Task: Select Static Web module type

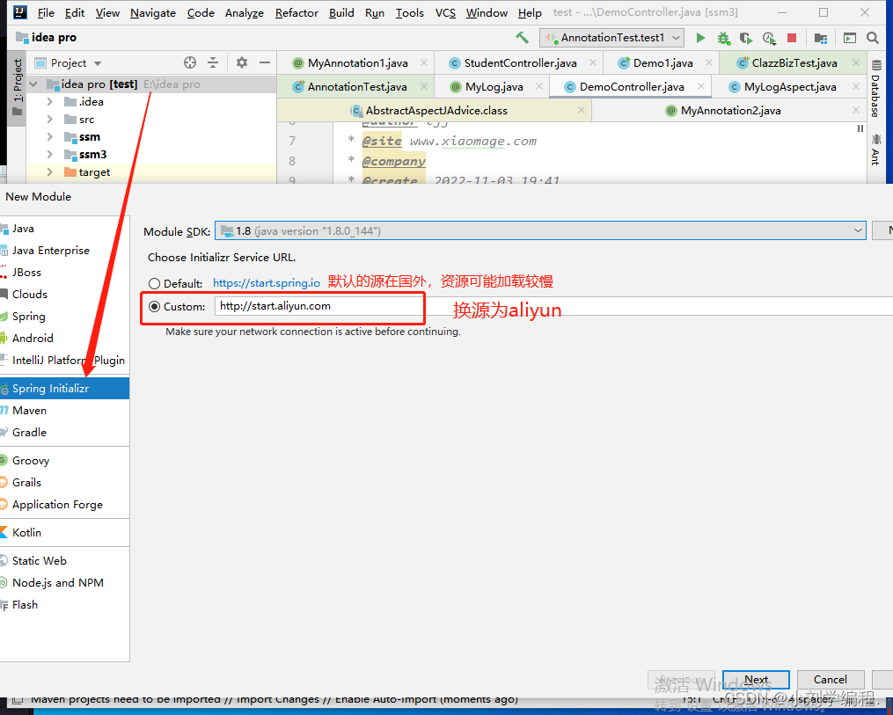Action: click(64, 561)
